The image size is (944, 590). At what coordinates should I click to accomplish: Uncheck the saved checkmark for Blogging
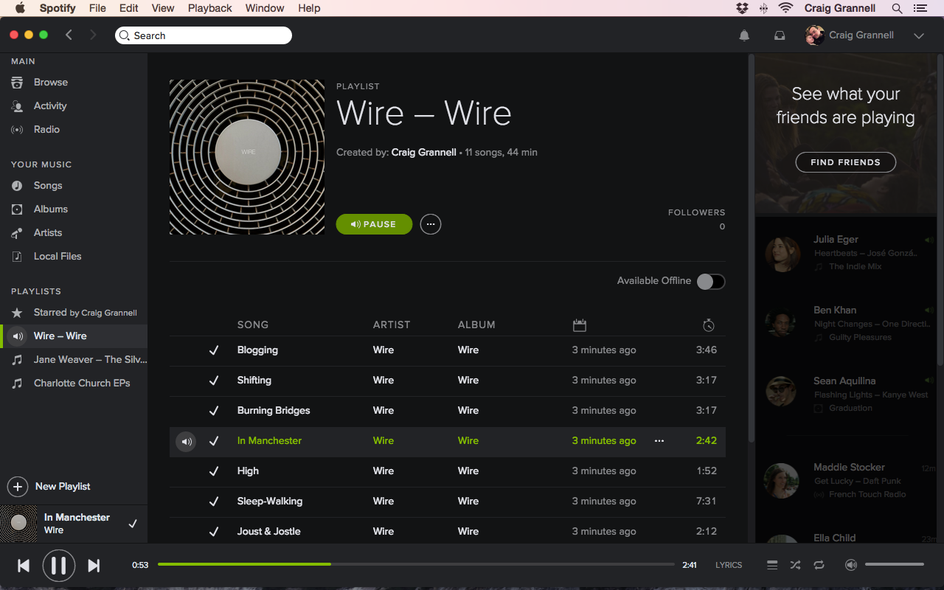click(214, 350)
